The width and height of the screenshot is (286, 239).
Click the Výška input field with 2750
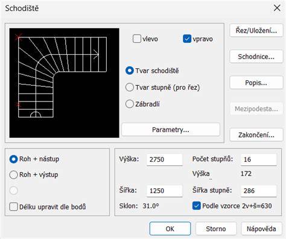point(165,159)
